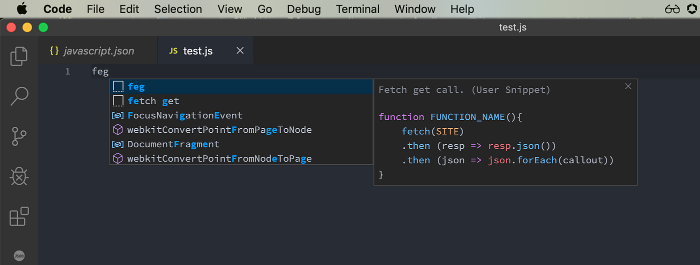Click the typed text feg in editor
The height and width of the screenshot is (265, 700).
[x=100, y=72]
